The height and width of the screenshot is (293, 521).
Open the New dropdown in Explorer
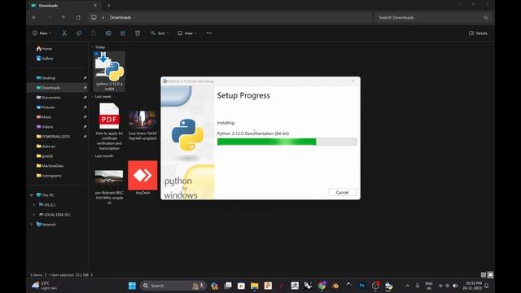pos(42,33)
